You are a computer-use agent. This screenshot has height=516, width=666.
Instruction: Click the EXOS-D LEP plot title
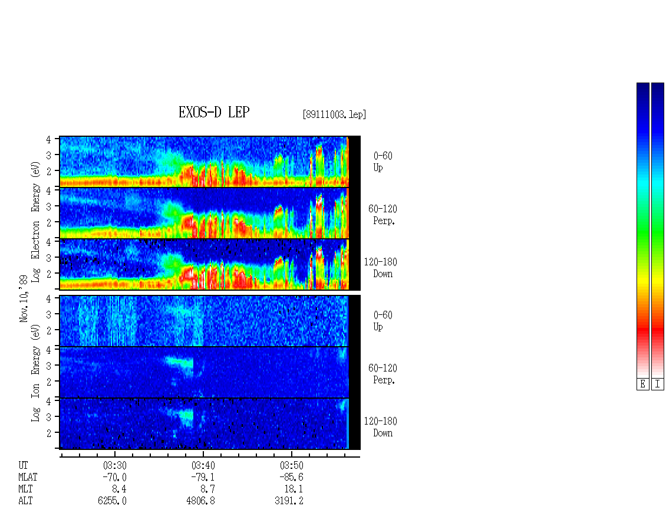coord(213,112)
